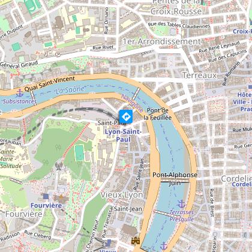Click the green sports pitch near Lyon-Saint-Paul

point(79,153)
